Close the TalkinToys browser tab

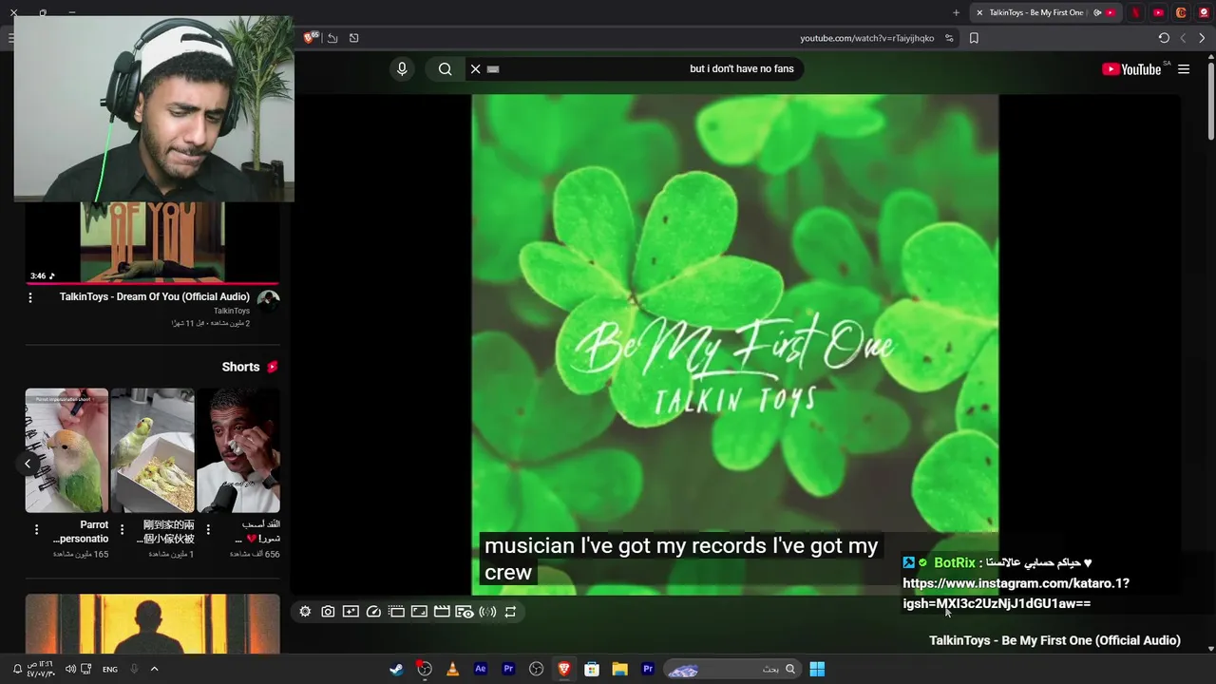click(979, 12)
